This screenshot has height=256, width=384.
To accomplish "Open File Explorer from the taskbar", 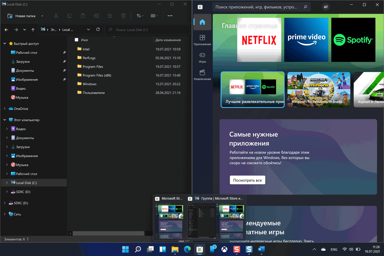I will (175, 249).
